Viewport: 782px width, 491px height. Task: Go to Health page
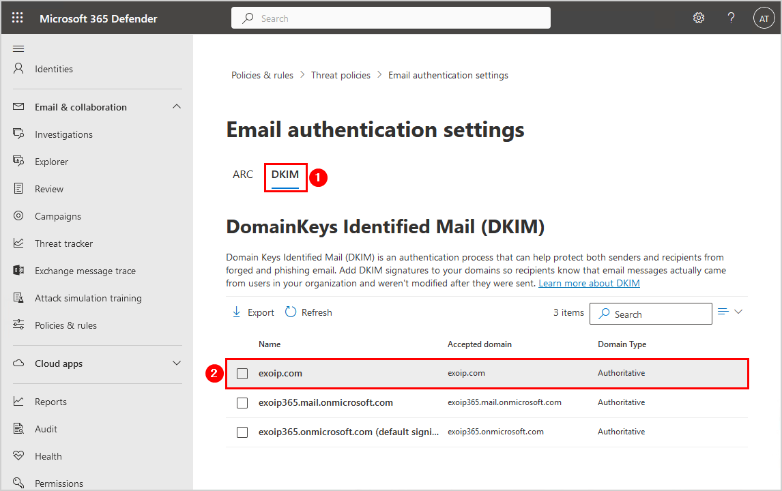click(48, 457)
